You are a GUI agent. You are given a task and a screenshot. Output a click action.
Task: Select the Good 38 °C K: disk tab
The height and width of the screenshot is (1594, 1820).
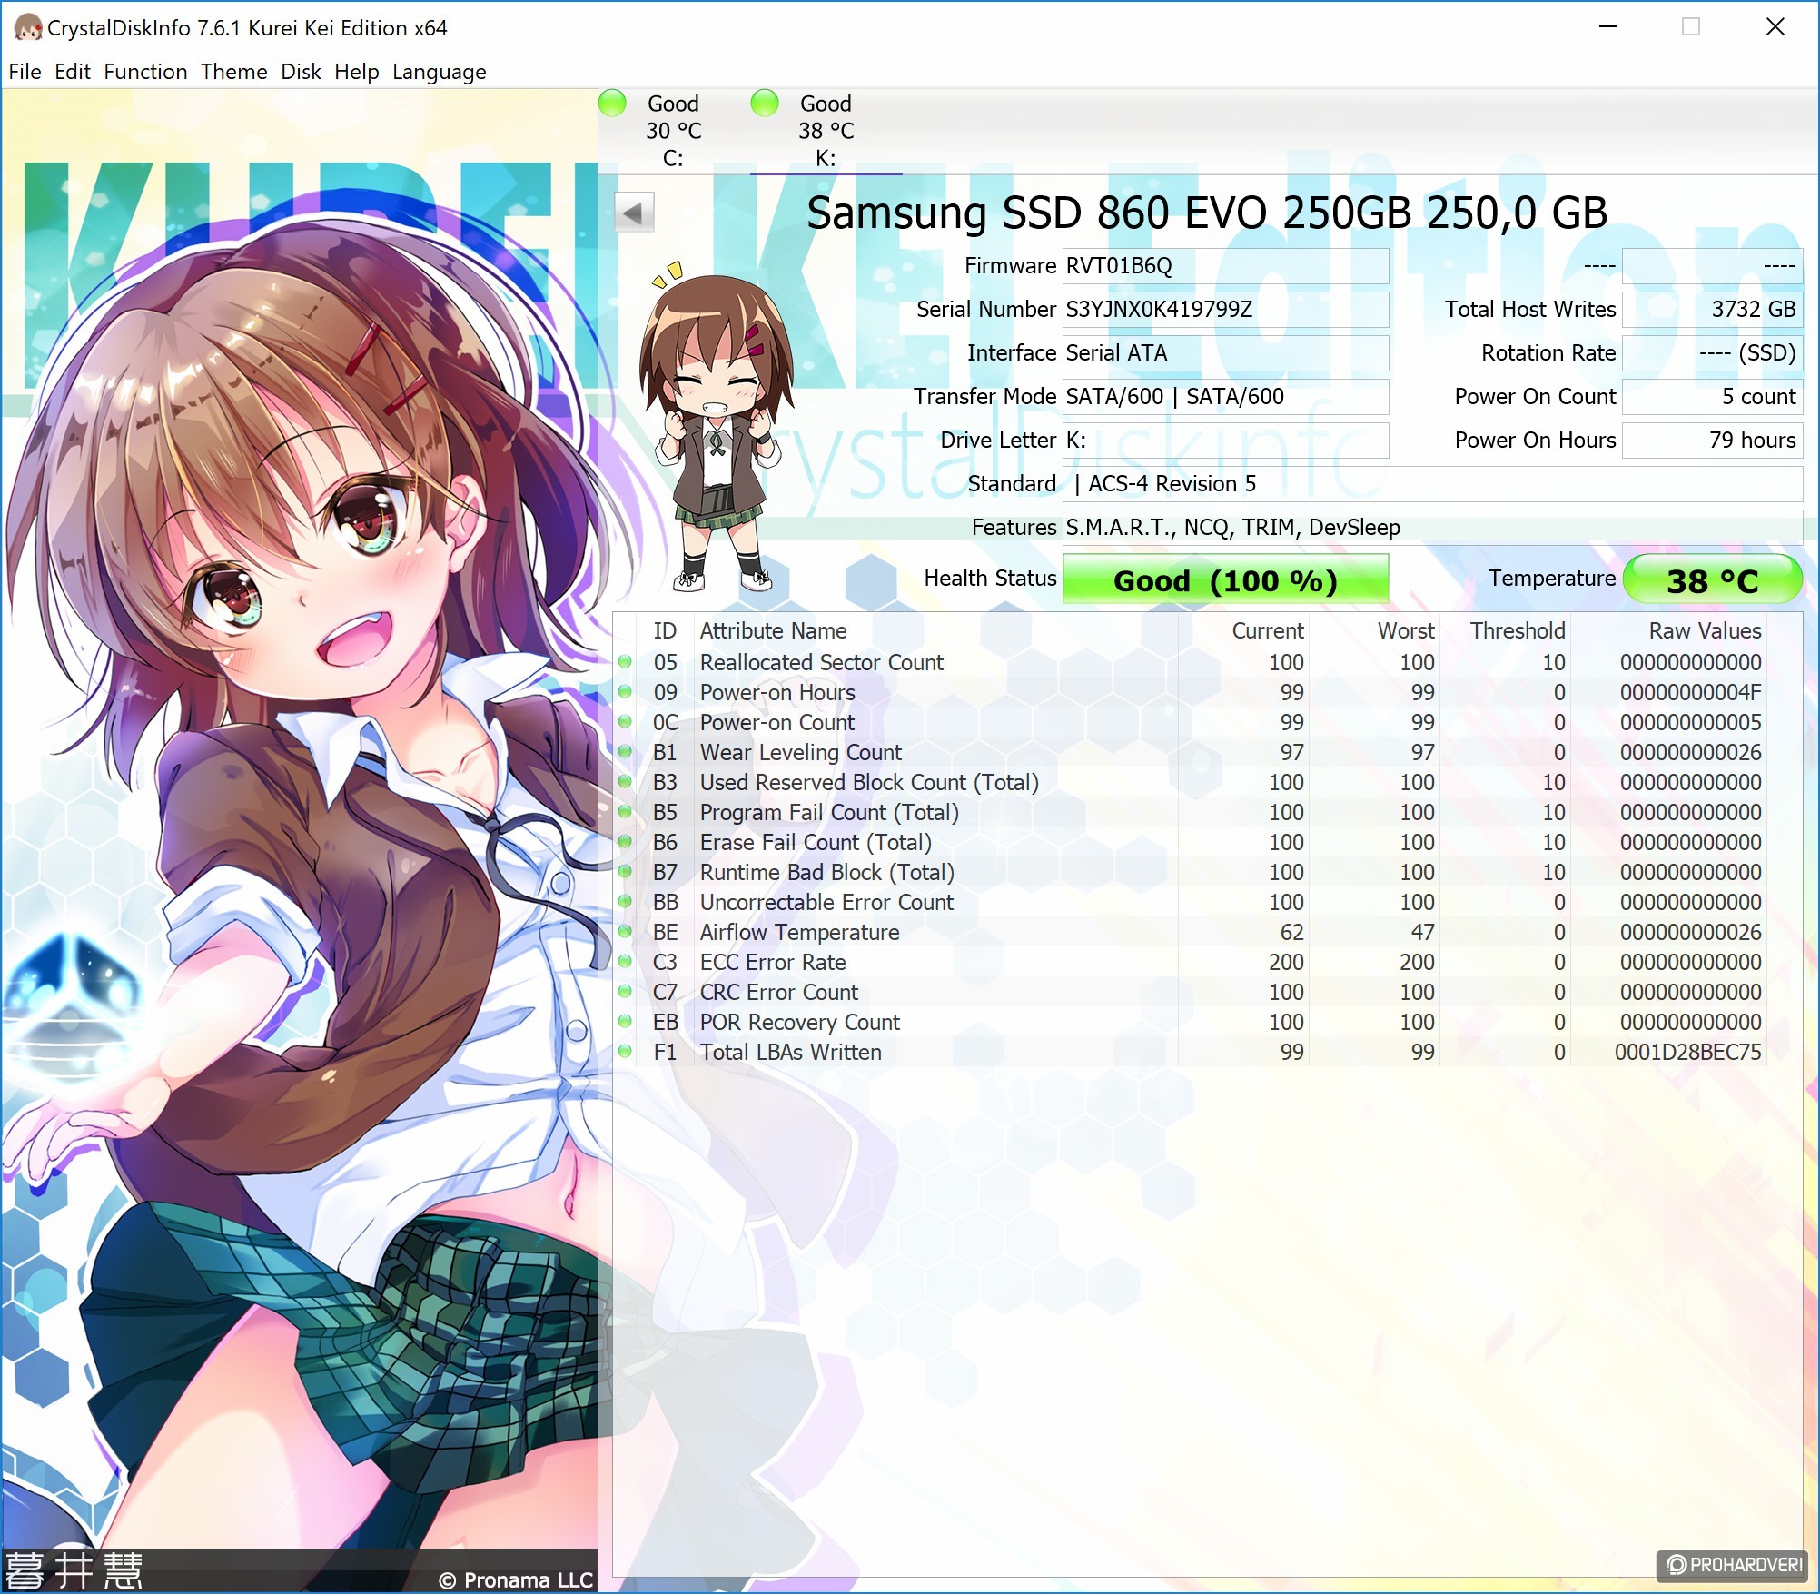click(826, 130)
